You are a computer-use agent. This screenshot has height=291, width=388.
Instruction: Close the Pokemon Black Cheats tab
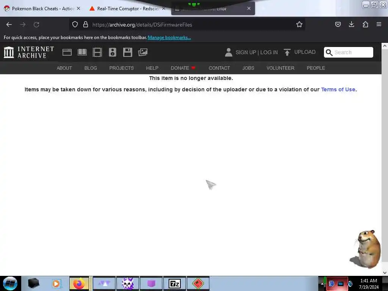pyautogui.click(x=78, y=8)
